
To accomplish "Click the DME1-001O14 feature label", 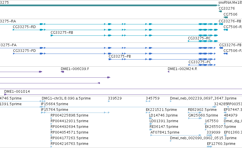I will point(17,92).
